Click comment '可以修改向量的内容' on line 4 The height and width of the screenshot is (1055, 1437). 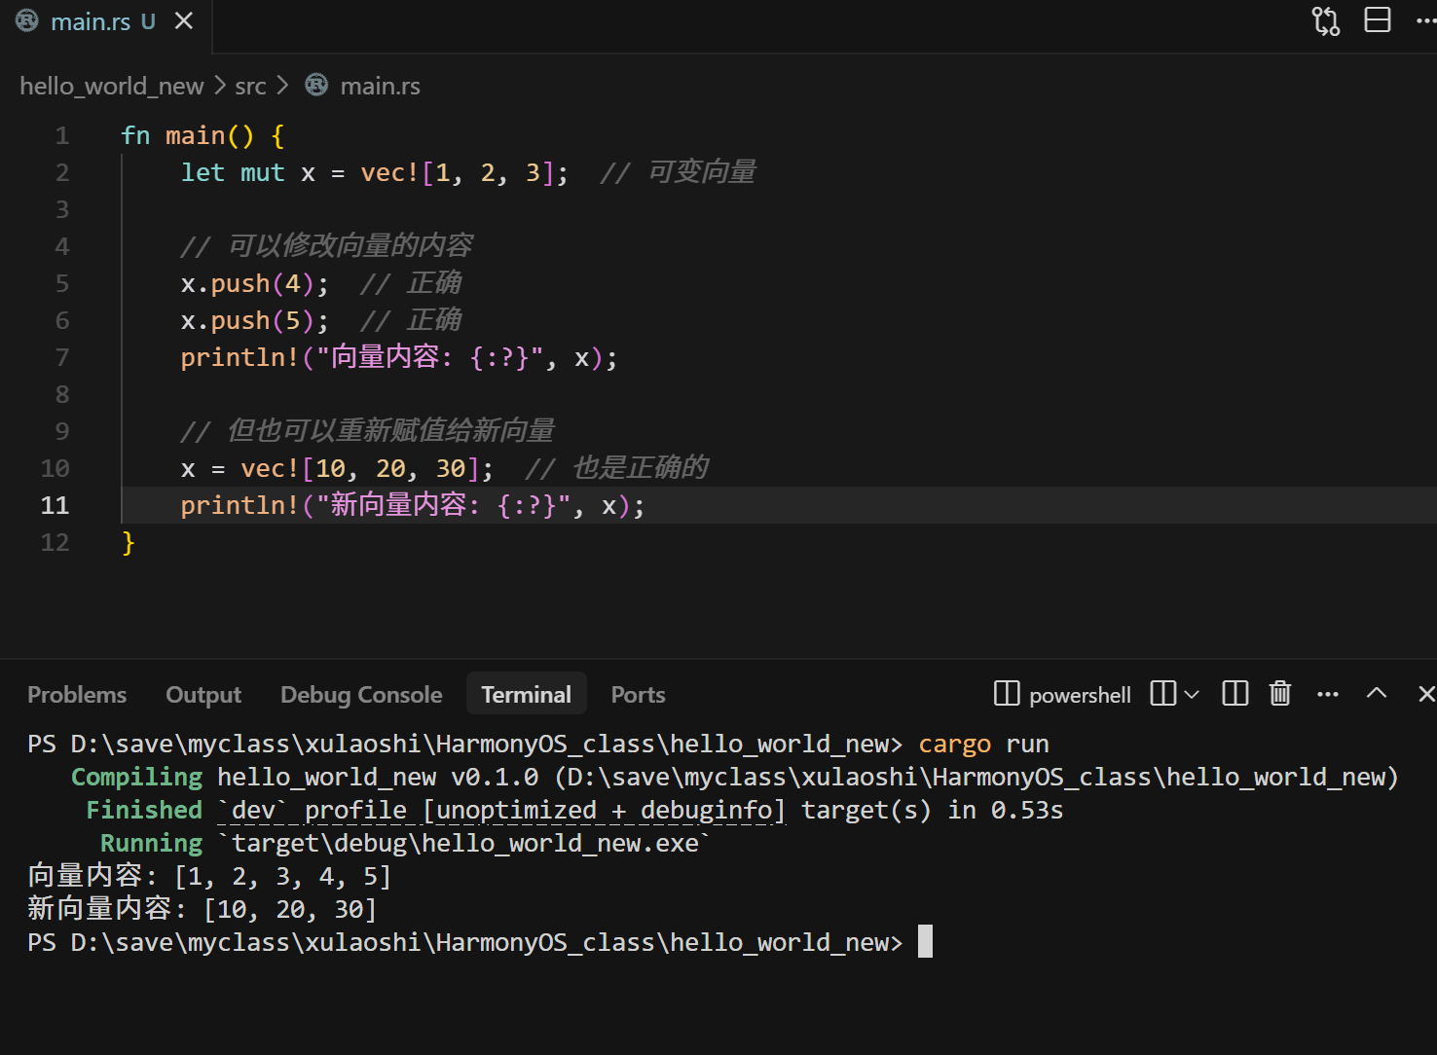327,246
